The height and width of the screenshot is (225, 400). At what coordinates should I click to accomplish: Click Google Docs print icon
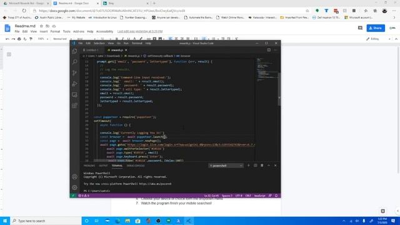coord(19,39)
